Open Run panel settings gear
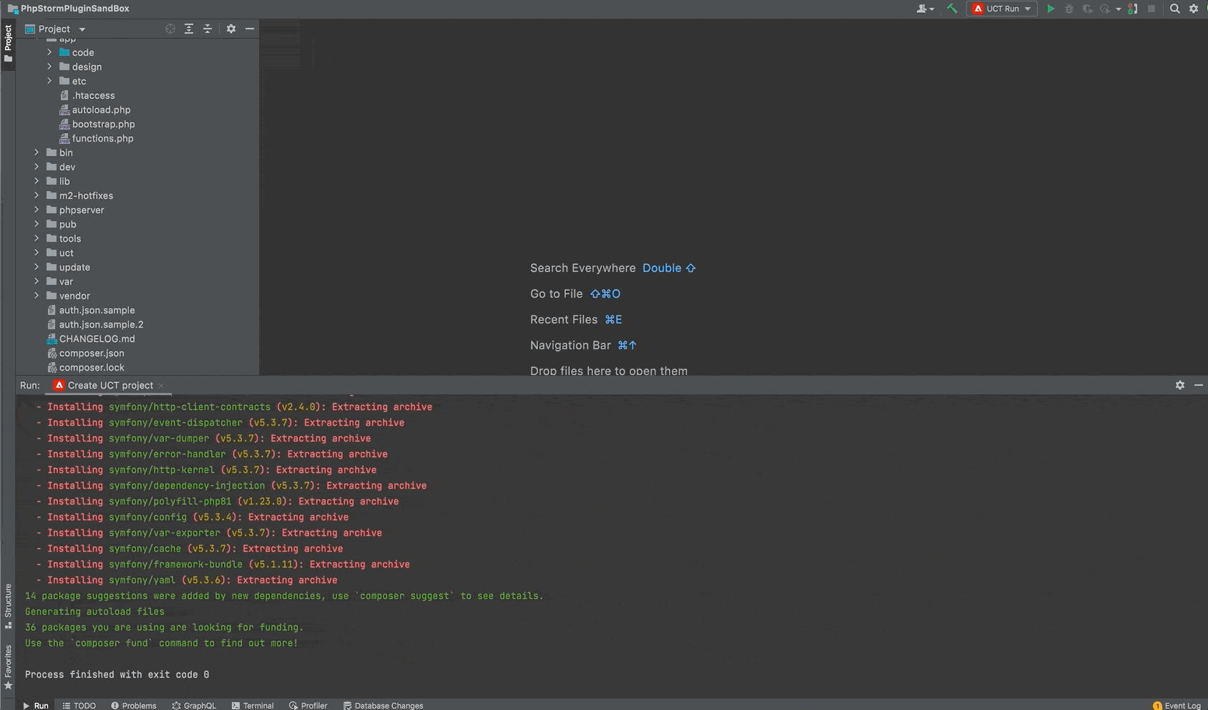1208x710 pixels. pos(1180,385)
